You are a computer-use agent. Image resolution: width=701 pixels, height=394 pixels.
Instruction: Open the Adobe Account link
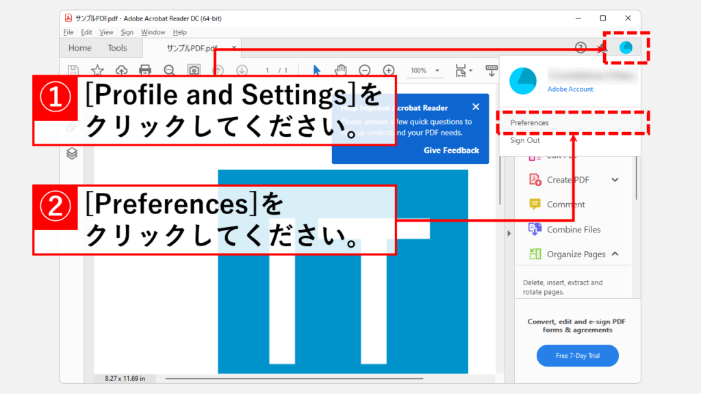[570, 89]
